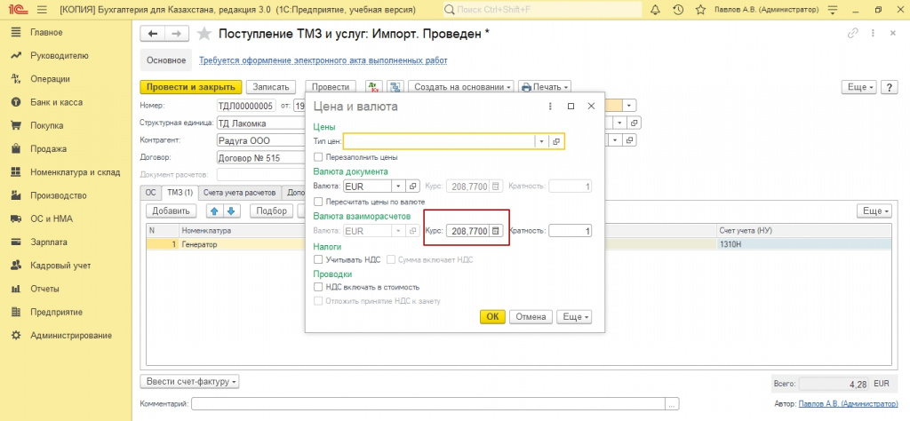Image resolution: width=910 pixels, height=421 pixels.
Task: Open Администрирование section
Action: pos(71,335)
